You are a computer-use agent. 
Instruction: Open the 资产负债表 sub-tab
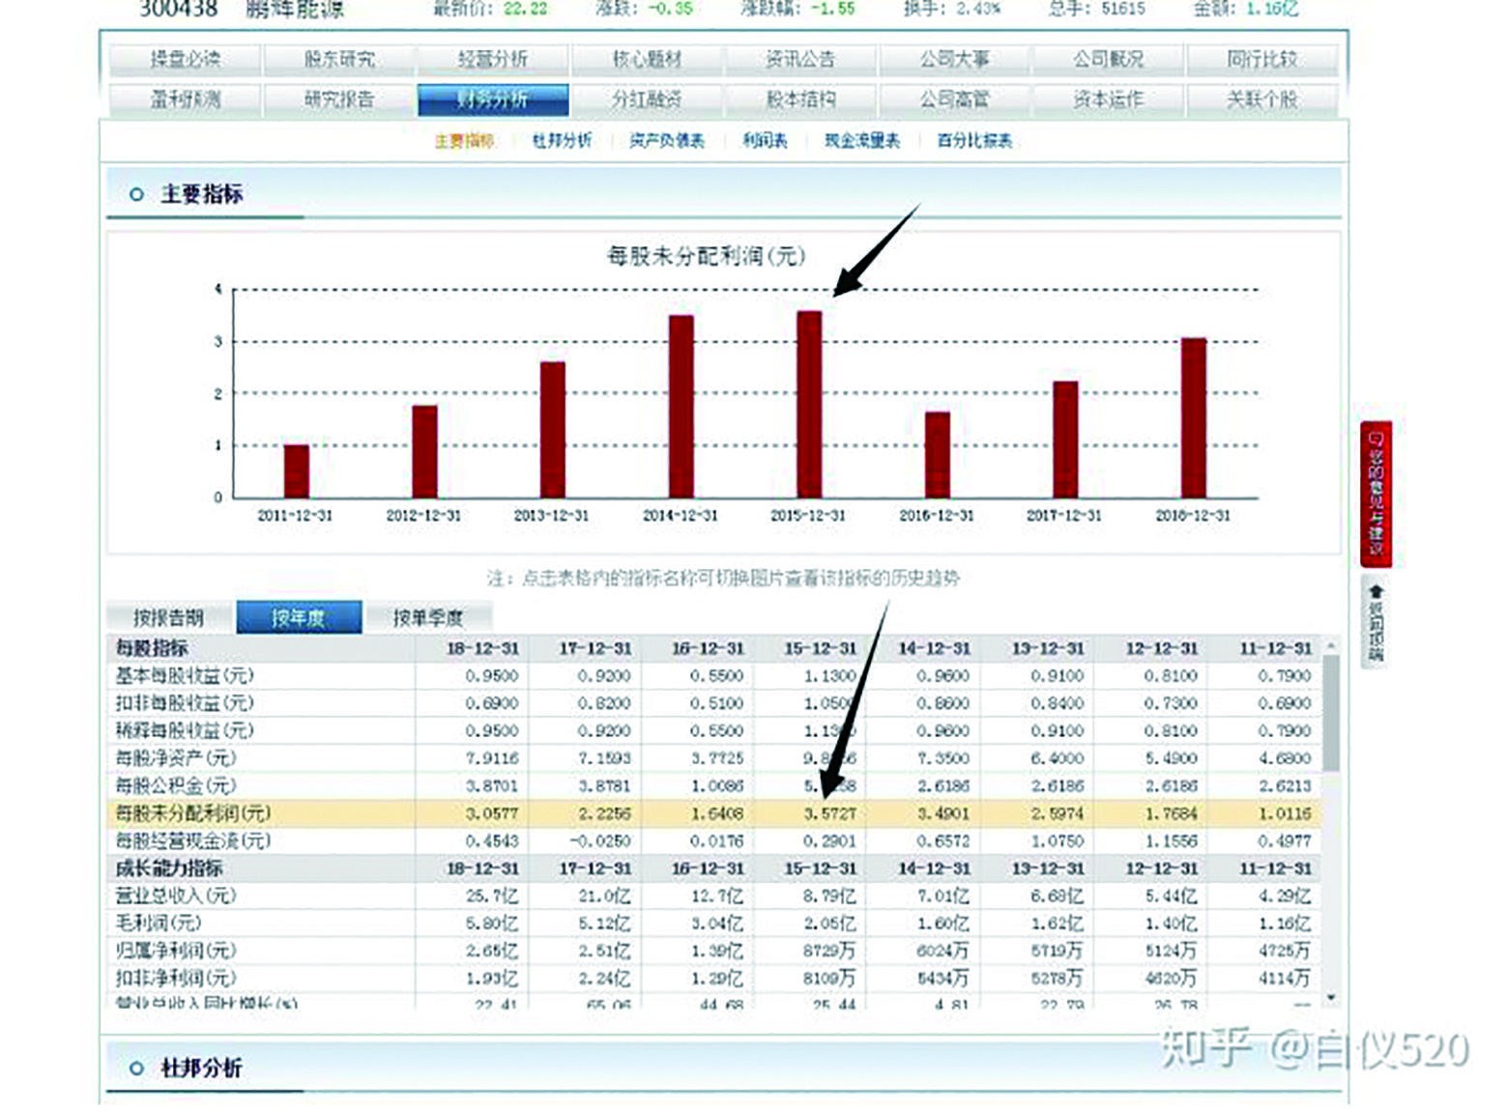coord(668,141)
